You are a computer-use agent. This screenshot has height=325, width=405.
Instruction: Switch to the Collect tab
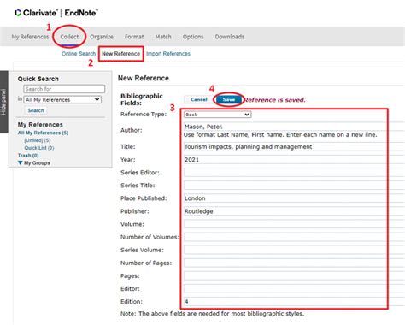coord(69,37)
